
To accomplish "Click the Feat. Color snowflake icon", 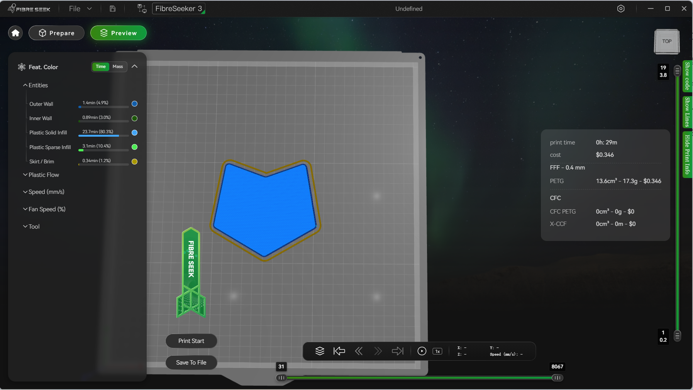I will [x=22, y=67].
